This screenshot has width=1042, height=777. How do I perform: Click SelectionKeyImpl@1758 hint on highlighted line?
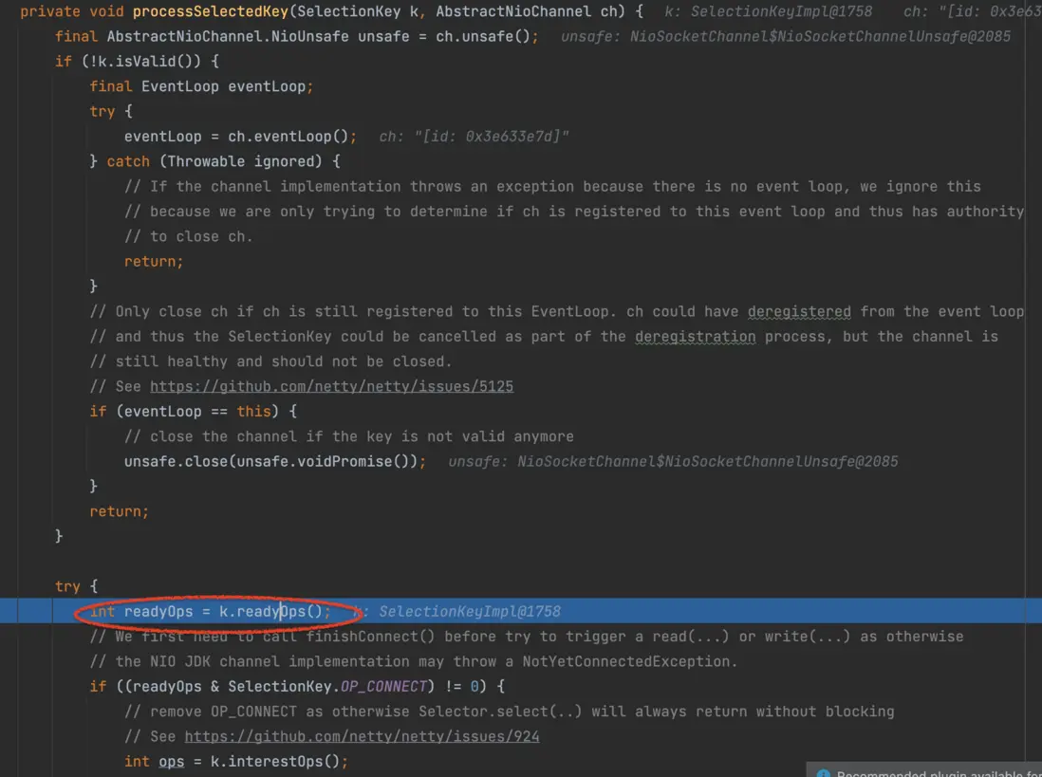point(470,612)
